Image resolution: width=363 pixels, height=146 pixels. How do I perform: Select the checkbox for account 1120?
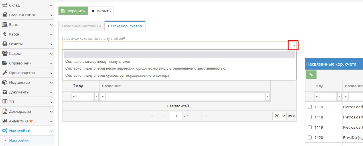[x=310, y=137]
